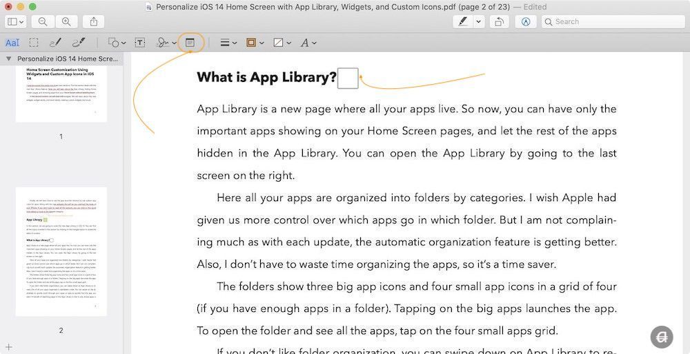690x354 pixels.
Task: Open the Shapes dropdown
Action: click(x=116, y=43)
